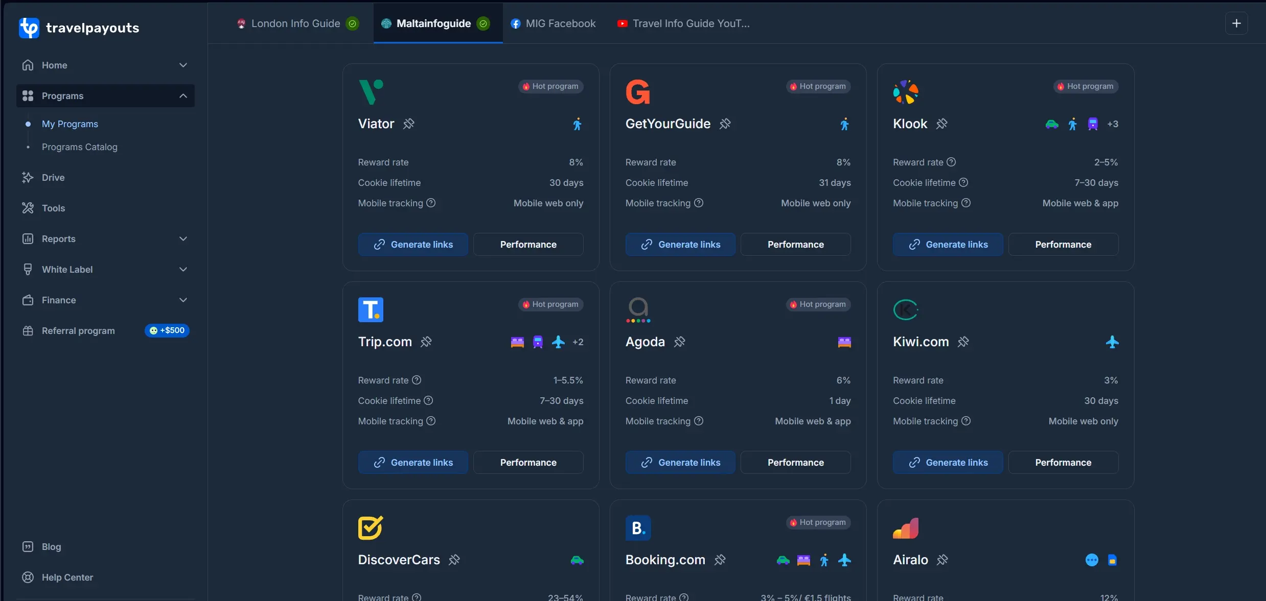Click the Agoda hotel category icon
1266x601 pixels.
[844, 342]
